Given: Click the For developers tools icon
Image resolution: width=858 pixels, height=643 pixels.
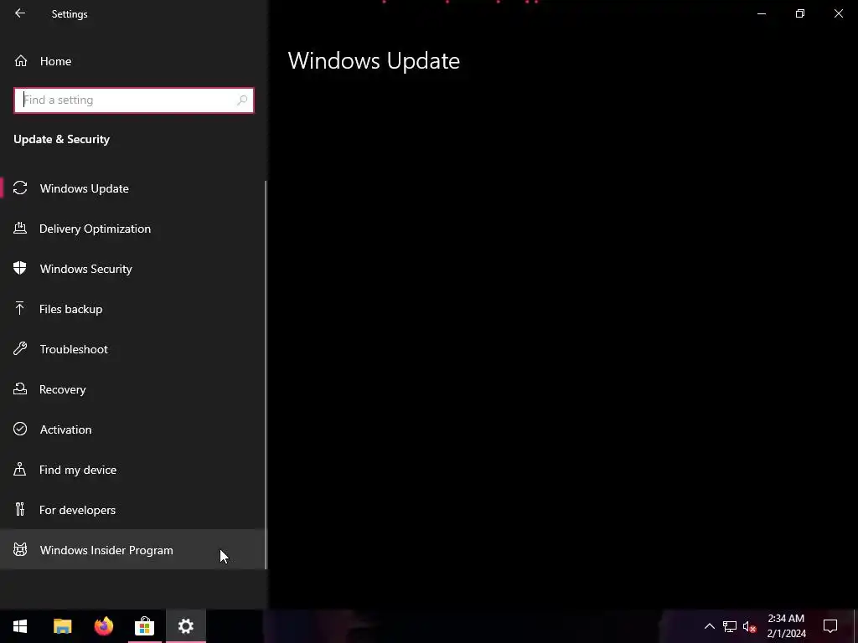Looking at the screenshot, I should tap(20, 510).
